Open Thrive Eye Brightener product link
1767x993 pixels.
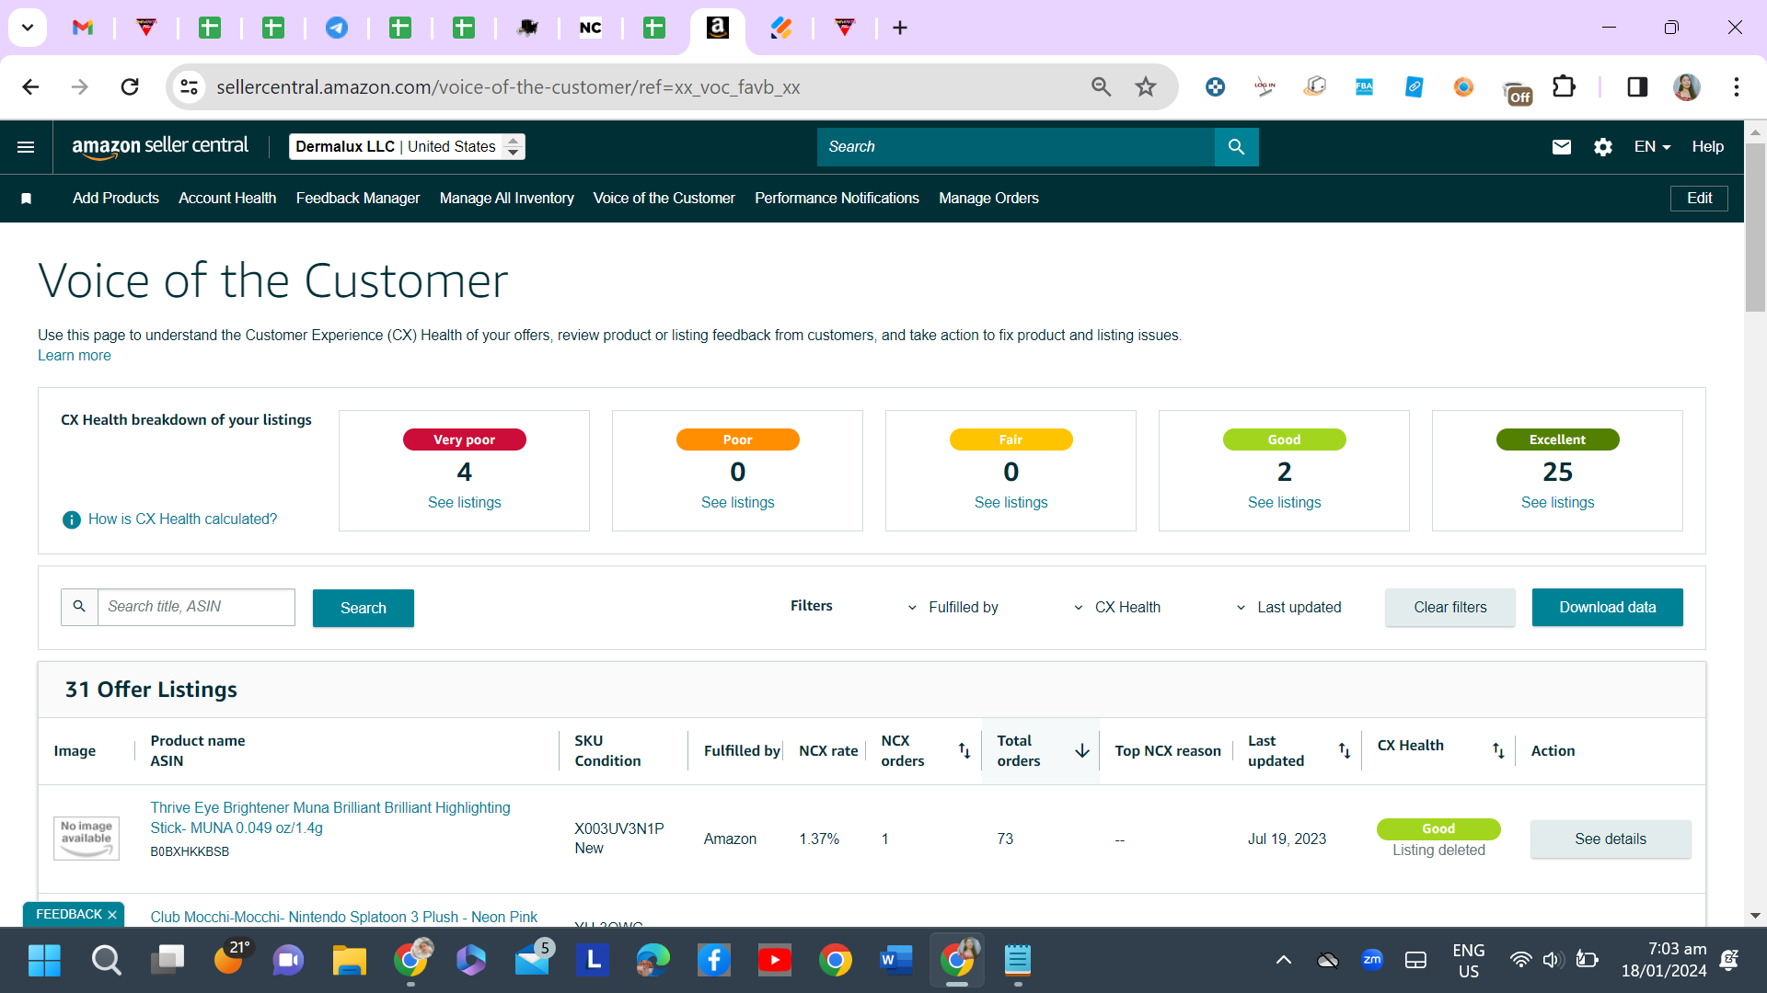click(x=330, y=818)
